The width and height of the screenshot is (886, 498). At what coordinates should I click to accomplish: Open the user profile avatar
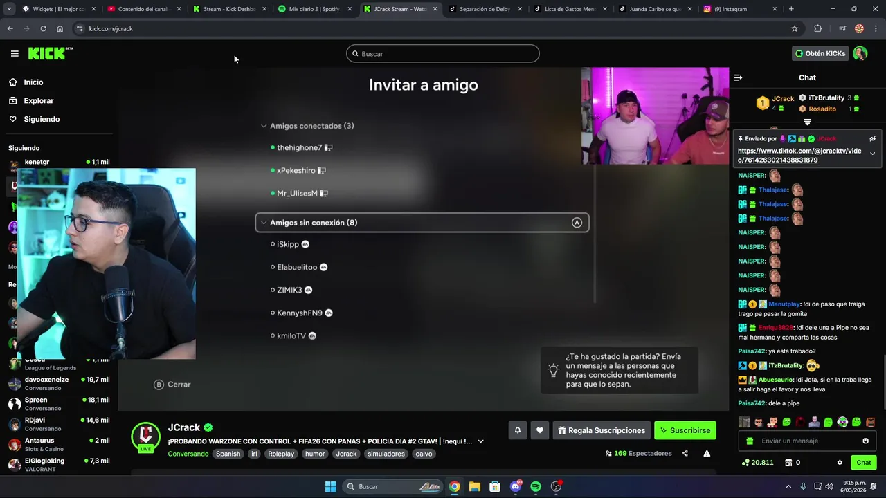coord(860,53)
